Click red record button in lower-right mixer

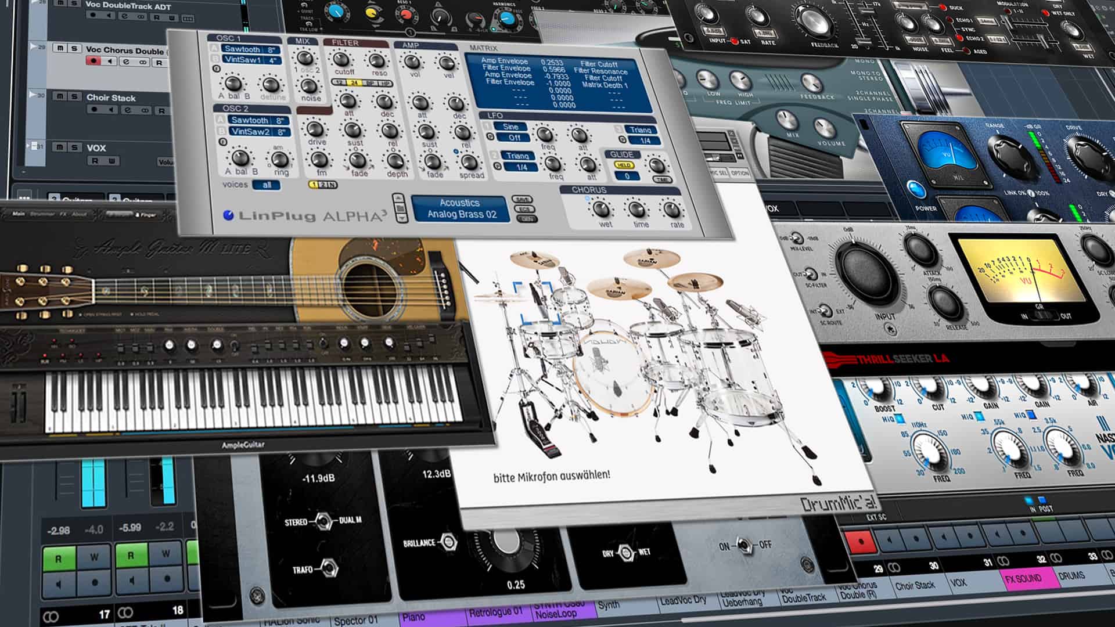coord(861,541)
